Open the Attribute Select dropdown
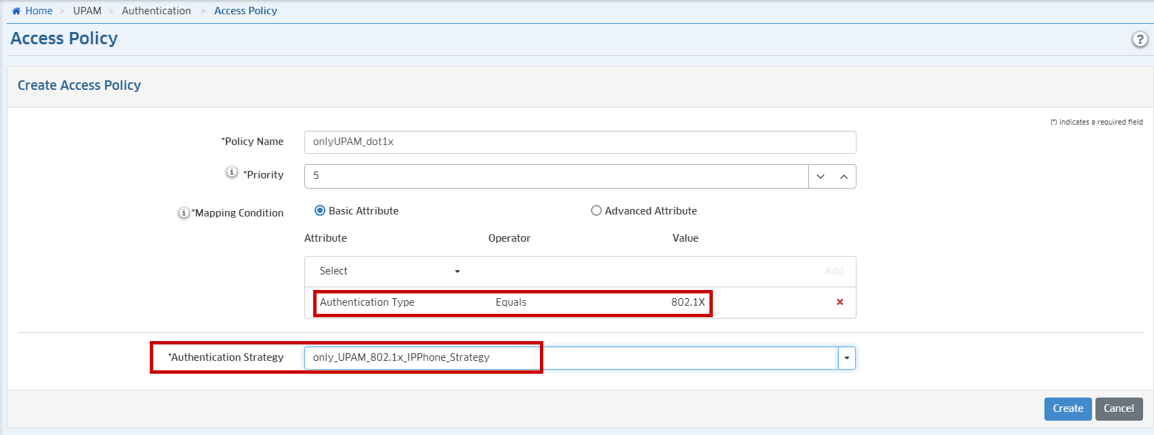Screen dimensions: 1154x435 coord(389,271)
